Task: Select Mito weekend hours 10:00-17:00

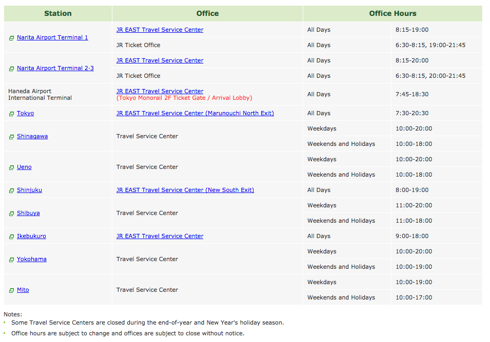Action: tap(414, 297)
